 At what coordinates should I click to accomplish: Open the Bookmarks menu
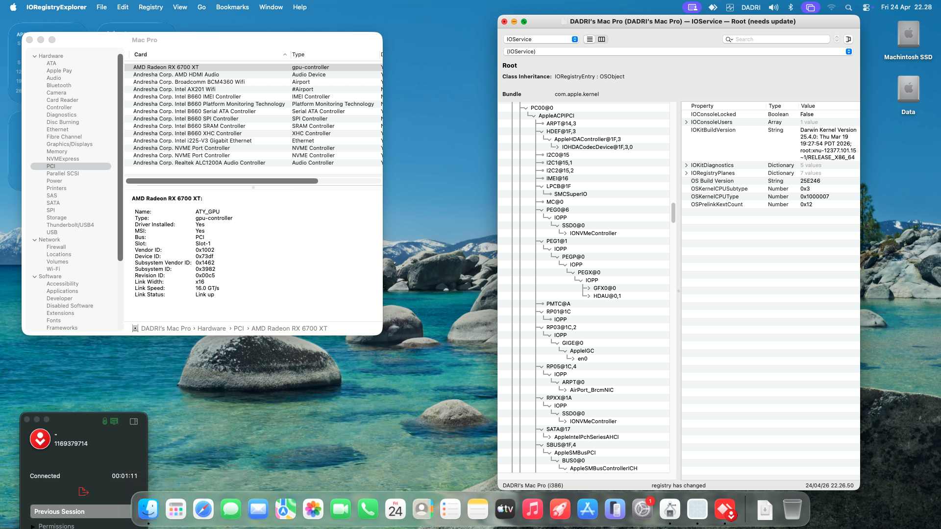232,7
